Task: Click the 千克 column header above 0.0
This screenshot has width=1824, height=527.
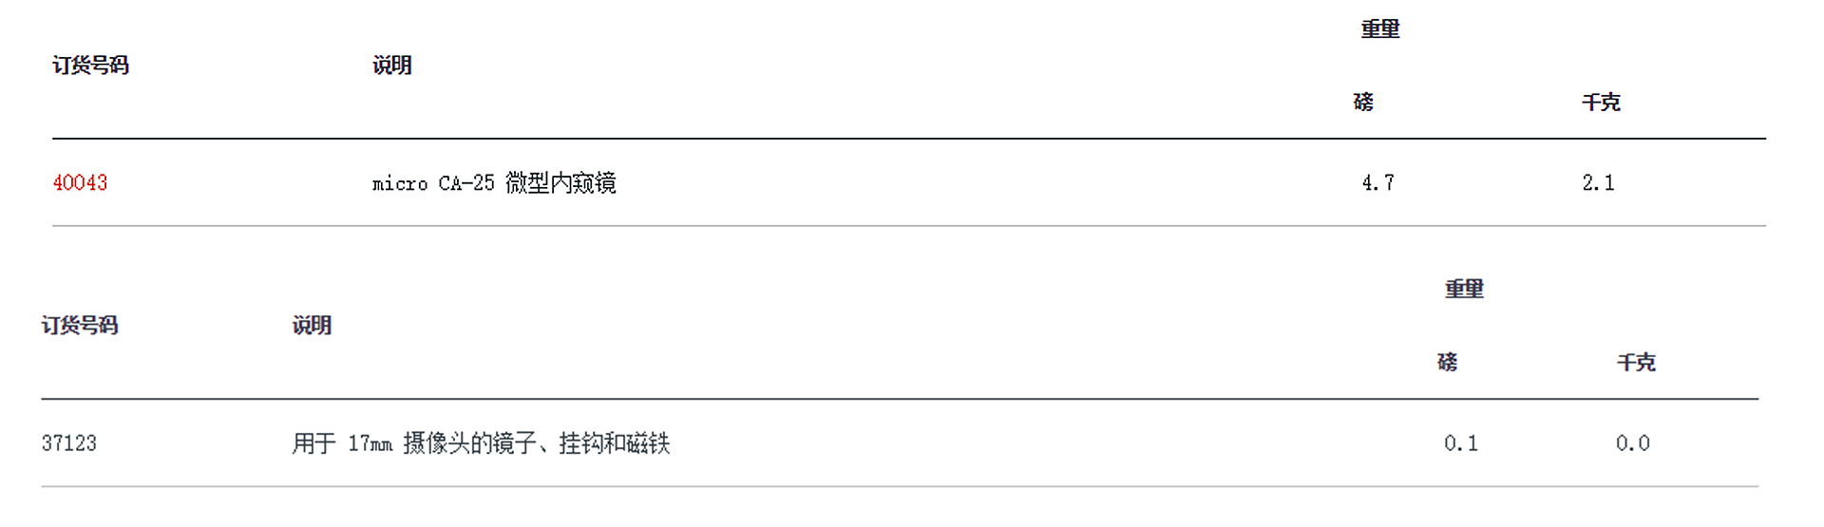Action: (x=1636, y=363)
